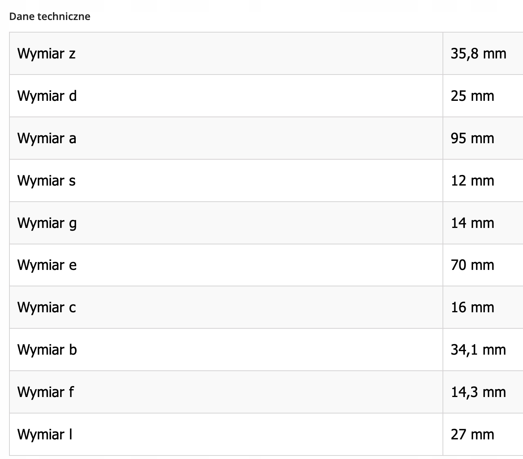This screenshot has height=459, width=523.
Task: Click the "Wymiar z" label cell
Action: tap(46, 53)
